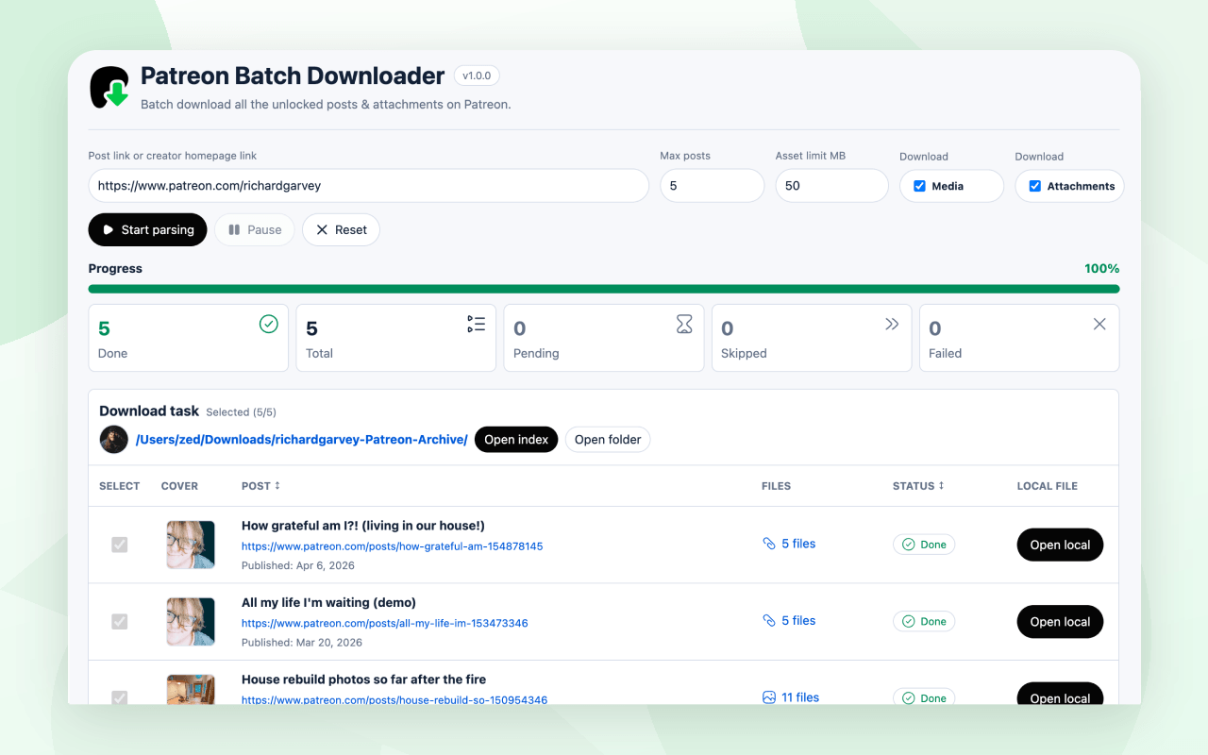Click the FILES column header
Screen dimensions: 1208x755
click(x=776, y=486)
